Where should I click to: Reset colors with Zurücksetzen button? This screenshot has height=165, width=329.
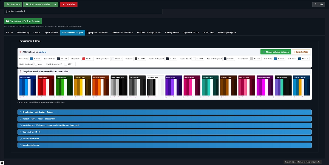coord(301,52)
